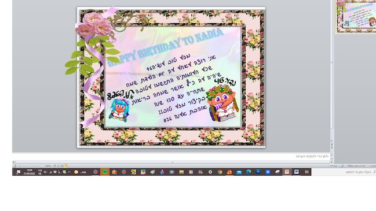Open the PowerPoint icon in the taskbar
This screenshot has height=211, width=376.
(x=287, y=172)
